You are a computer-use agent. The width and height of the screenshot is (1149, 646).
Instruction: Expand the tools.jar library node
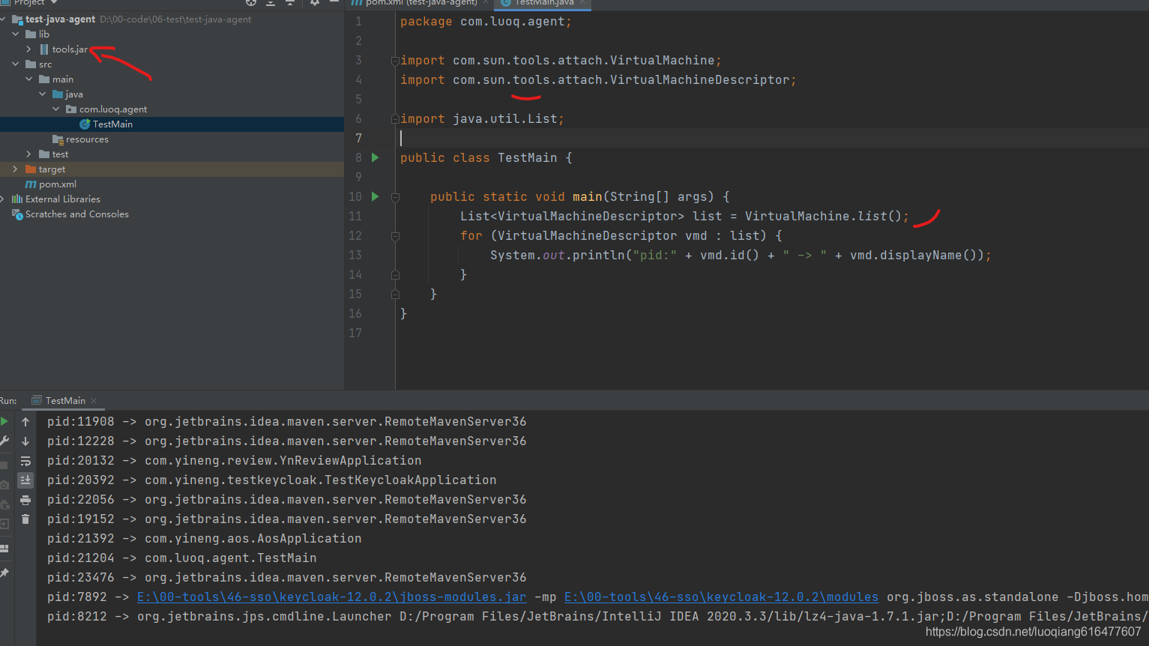coord(29,49)
